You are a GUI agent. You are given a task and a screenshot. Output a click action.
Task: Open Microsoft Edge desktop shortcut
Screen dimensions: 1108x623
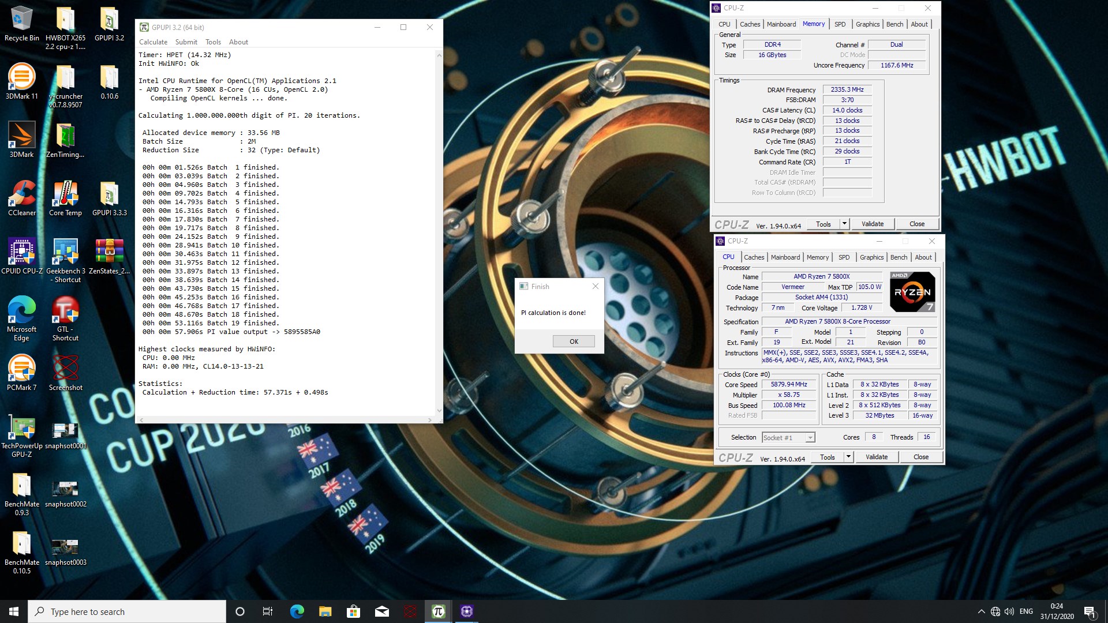tap(22, 319)
